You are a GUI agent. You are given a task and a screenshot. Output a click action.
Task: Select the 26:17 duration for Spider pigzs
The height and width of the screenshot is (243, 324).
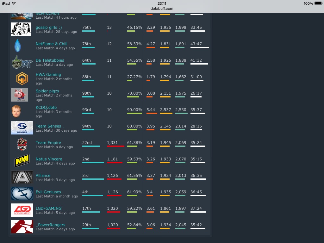coord(196,93)
